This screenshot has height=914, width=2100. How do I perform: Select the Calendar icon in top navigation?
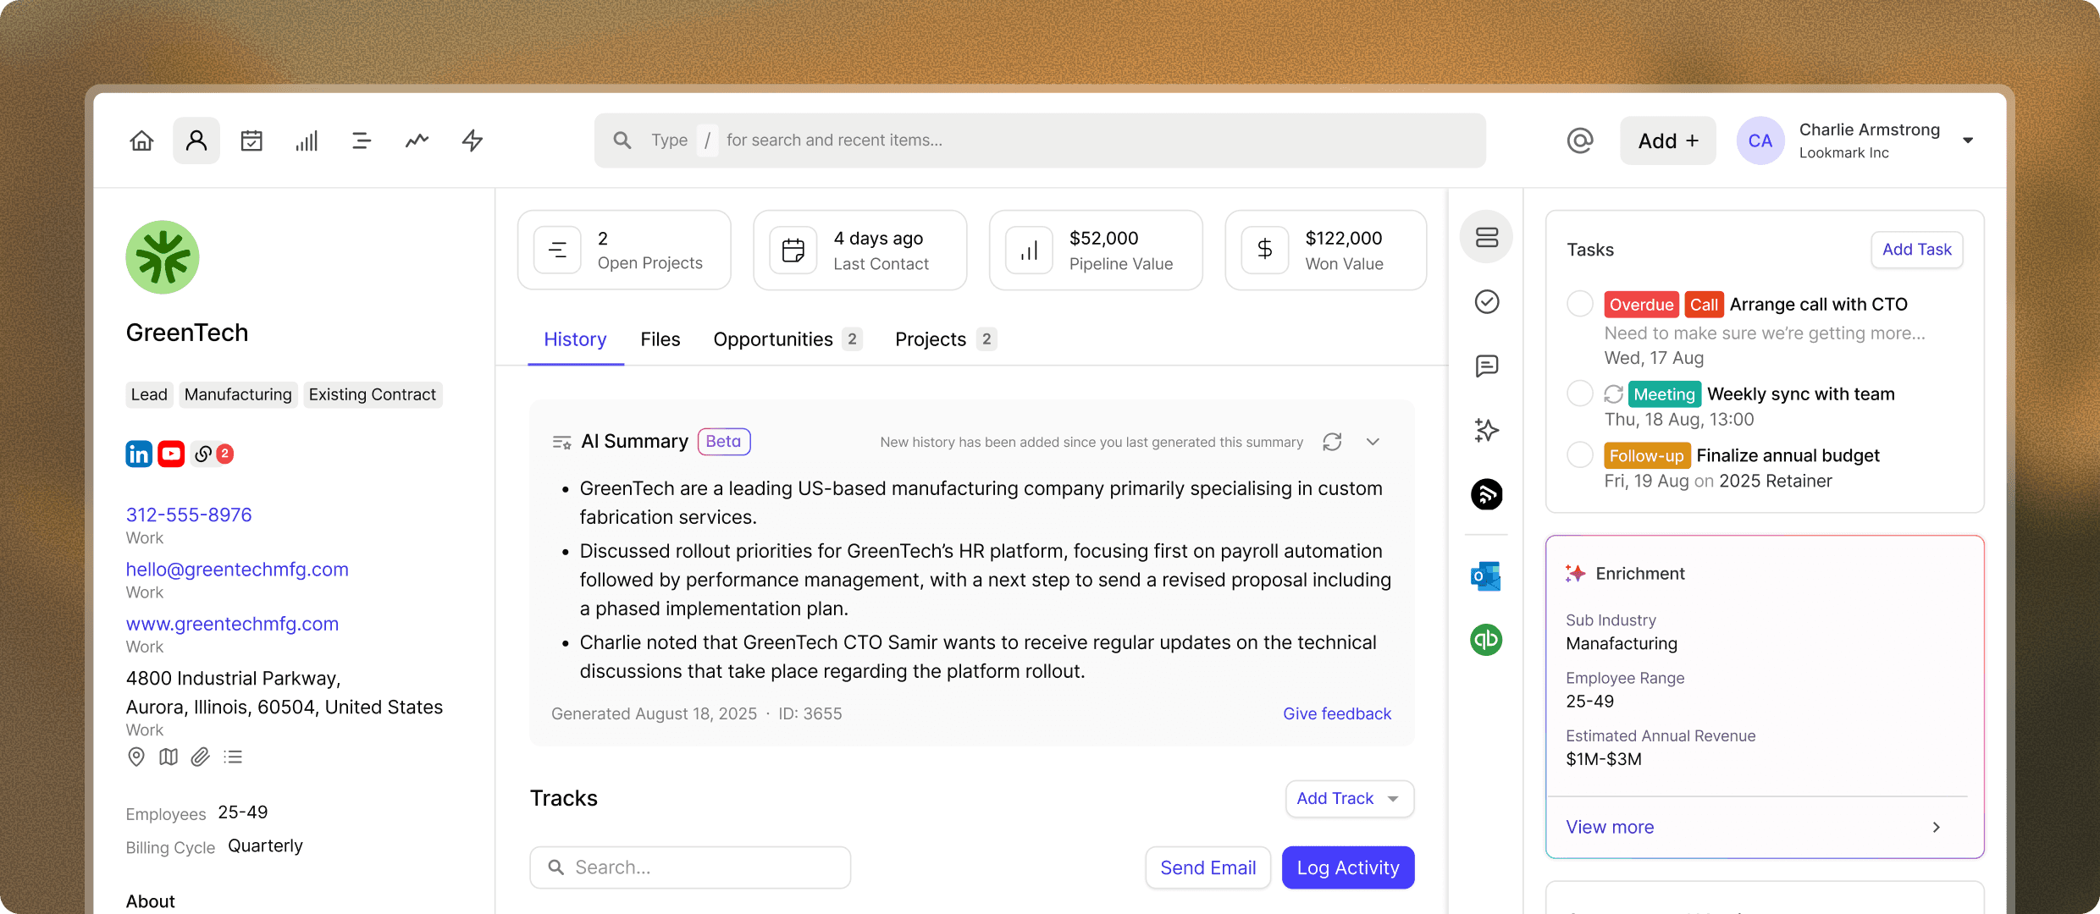click(x=251, y=140)
